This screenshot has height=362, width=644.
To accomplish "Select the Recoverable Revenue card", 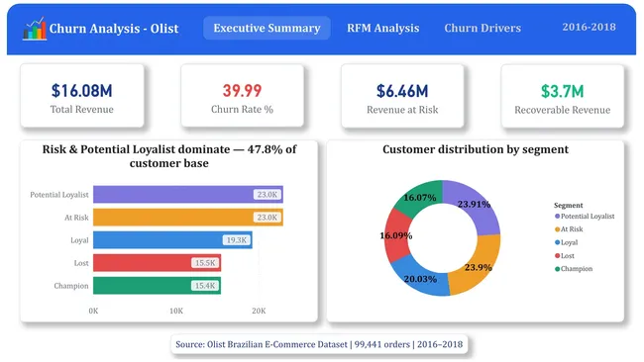I will pyautogui.click(x=563, y=96).
